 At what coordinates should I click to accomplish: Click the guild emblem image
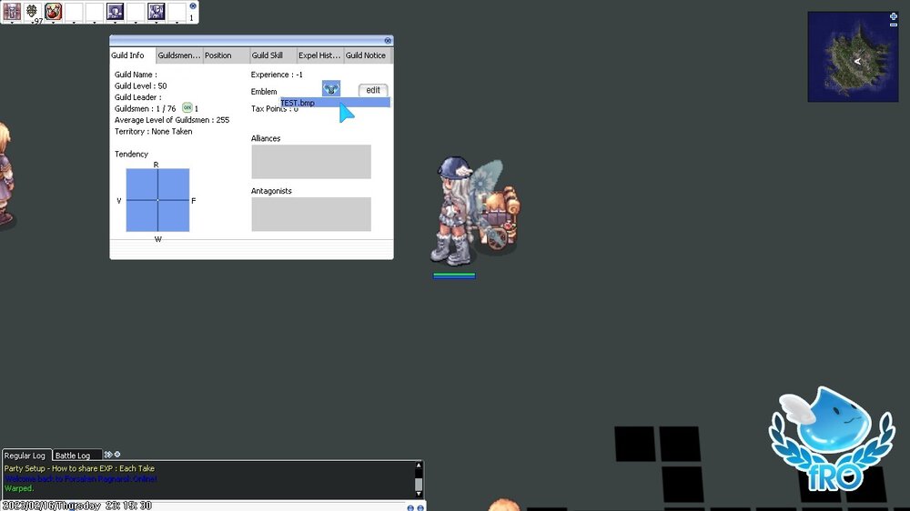pyautogui.click(x=331, y=89)
